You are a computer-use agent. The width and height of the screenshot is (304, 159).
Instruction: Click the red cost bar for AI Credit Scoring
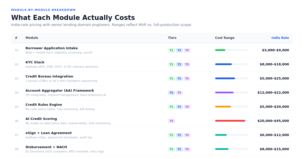pos(230,121)
